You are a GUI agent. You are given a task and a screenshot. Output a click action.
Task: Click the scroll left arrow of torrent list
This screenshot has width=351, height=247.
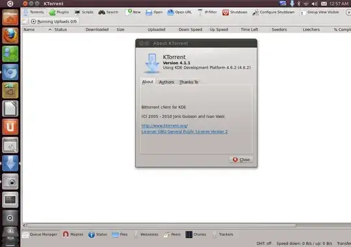coord(24,225)
